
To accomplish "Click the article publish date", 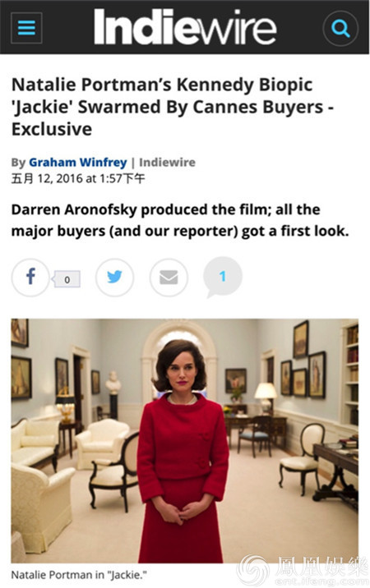I will coord(78,178).
